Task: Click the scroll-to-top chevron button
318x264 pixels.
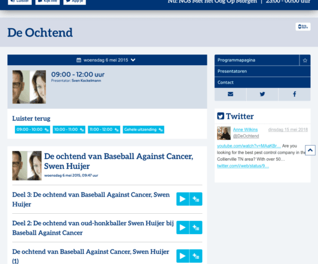Action: pyautogui.click(x=310, y=150)
